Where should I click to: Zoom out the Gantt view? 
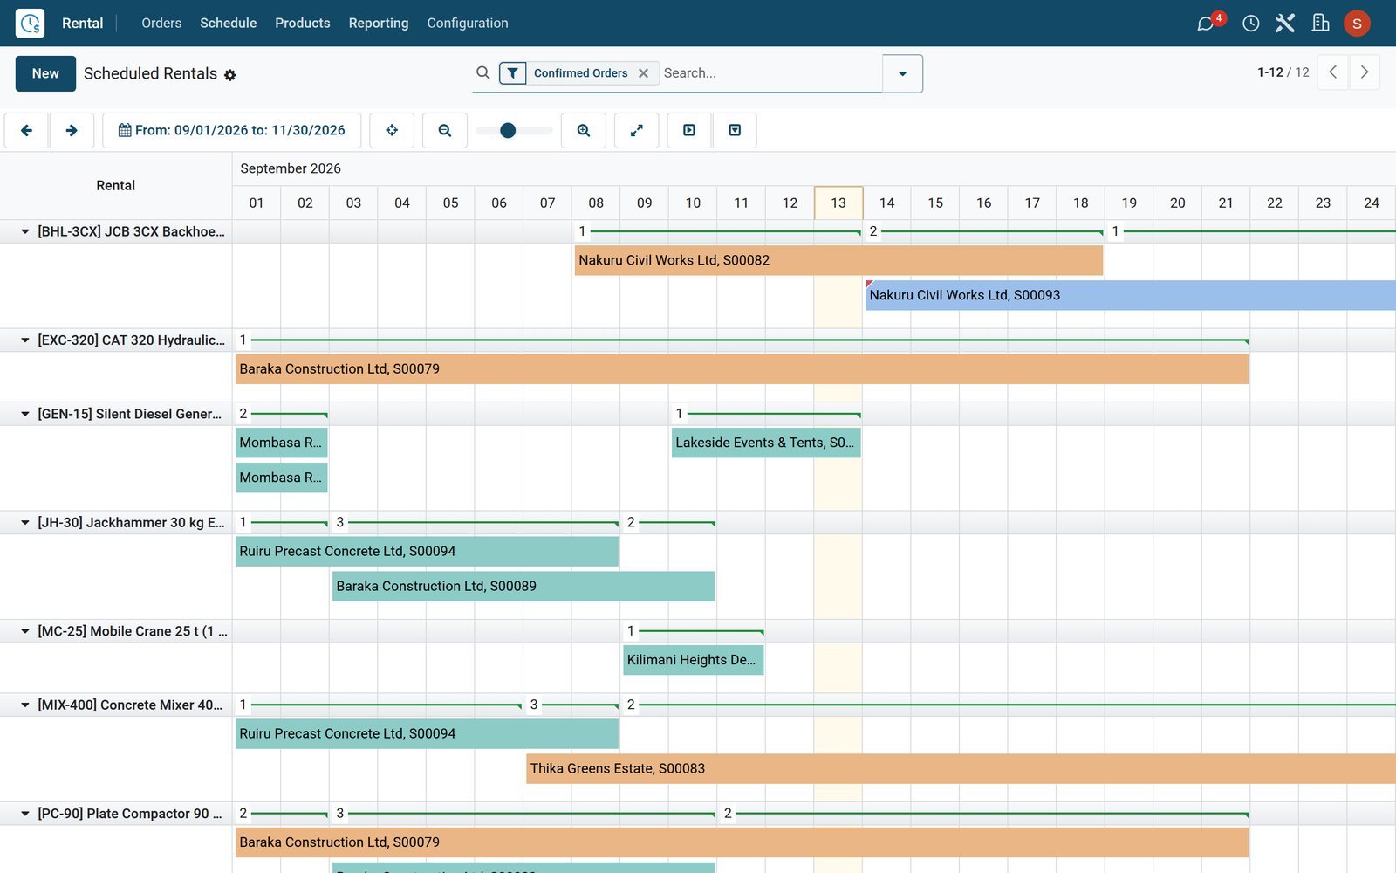pyautogui.click(x=445, y=130)
